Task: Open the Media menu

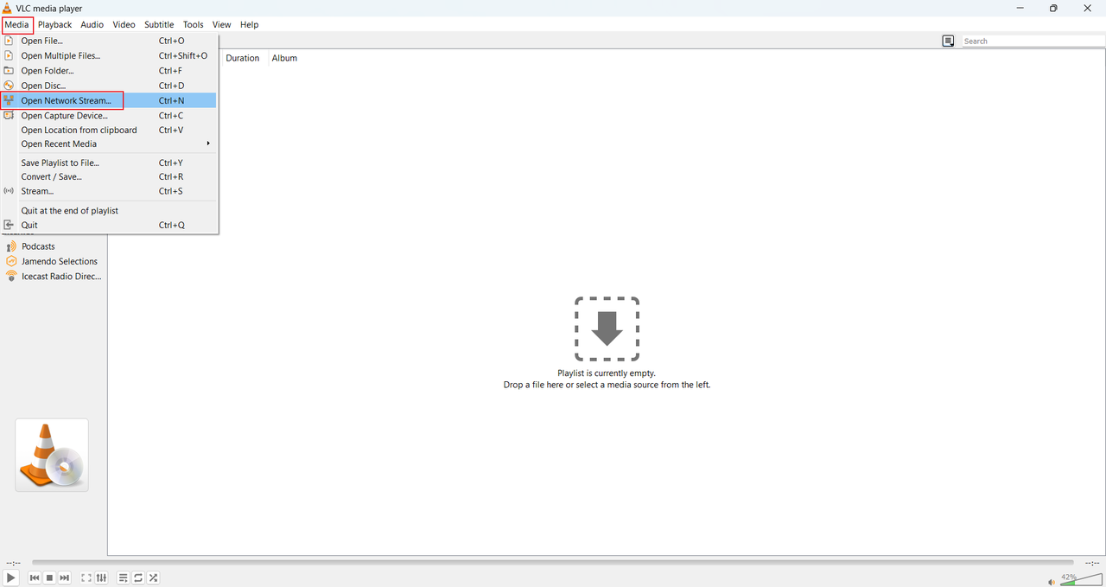Action: click(17, 24)
